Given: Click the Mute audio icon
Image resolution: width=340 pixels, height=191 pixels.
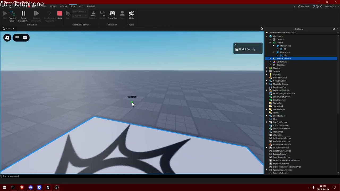Looking at the screenshot, I should pos(131,14).
